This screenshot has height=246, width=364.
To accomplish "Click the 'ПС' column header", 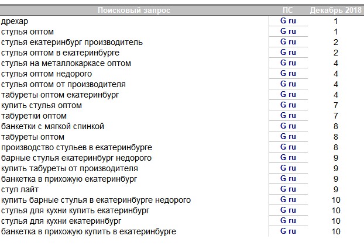I will pyautogui.click(x=288, y=10).
